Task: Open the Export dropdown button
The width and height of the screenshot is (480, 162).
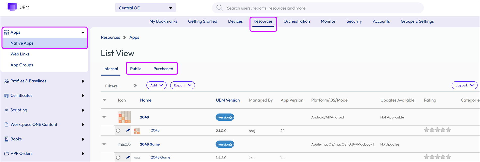Action: click(x=182, y=85)
